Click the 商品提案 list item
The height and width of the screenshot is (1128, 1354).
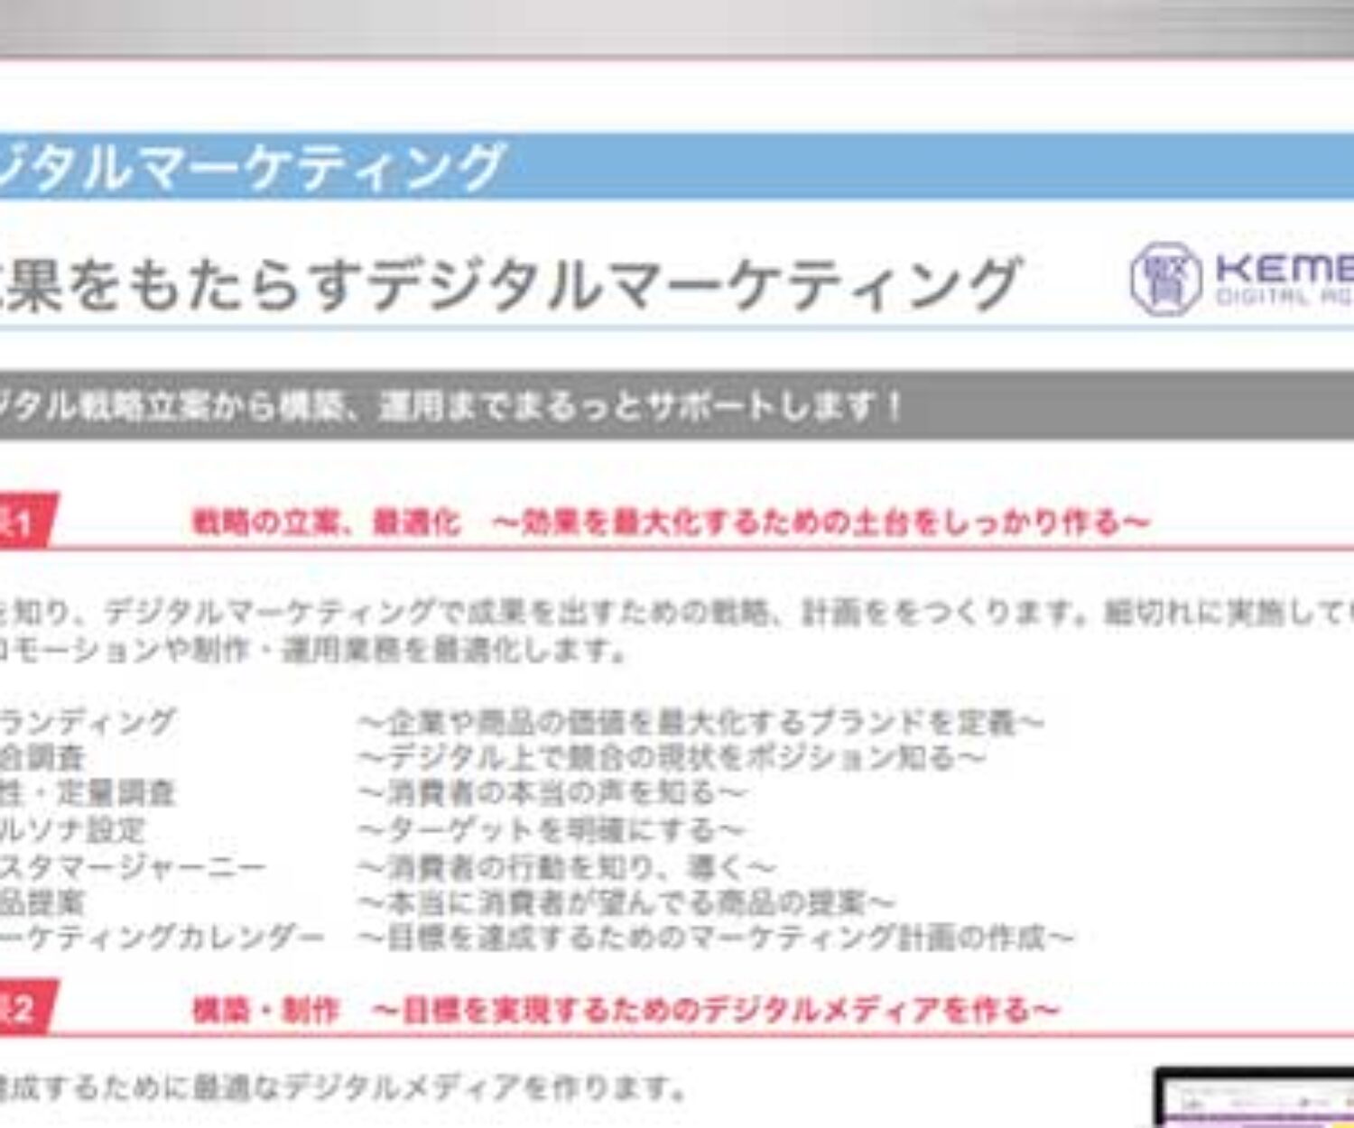point(42,901)
